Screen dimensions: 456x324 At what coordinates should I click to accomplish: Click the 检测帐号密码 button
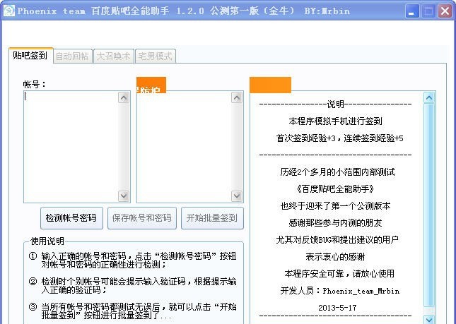pyautogui.click(x=71, y=218)
